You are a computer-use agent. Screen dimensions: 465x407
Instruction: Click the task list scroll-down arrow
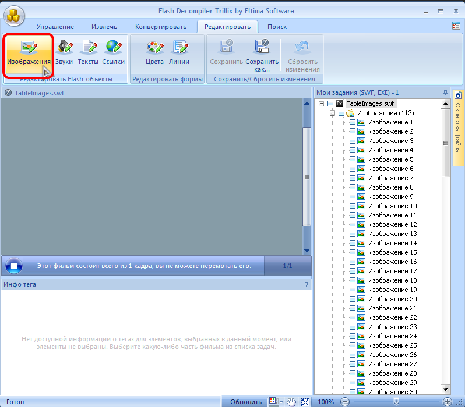pos(445,389)
